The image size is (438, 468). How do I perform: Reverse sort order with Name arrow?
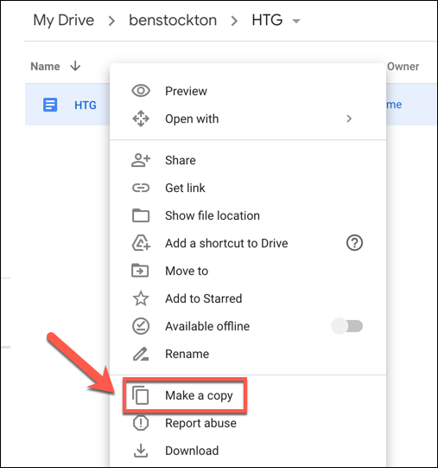pyautogui.click(x=75, y=66)
